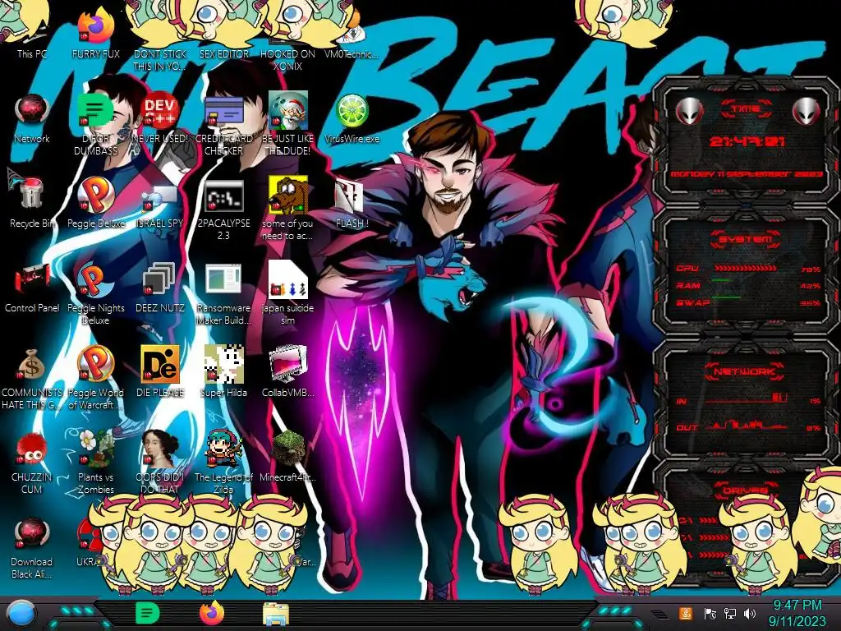Open the DI FOR DUMBASS shortcut
This screenshot has height=631, width=841.
95,113
